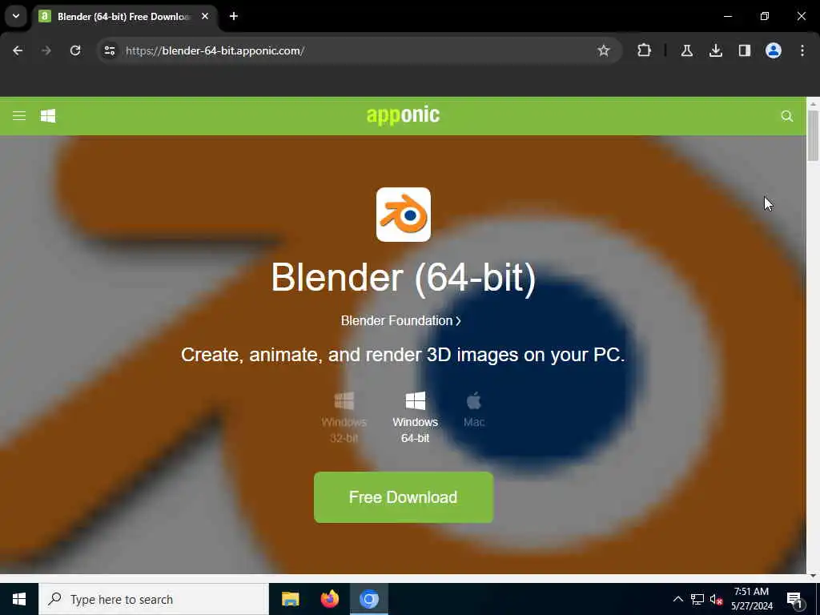Select the Windows 32-bit platform option

tap(344, 418)
